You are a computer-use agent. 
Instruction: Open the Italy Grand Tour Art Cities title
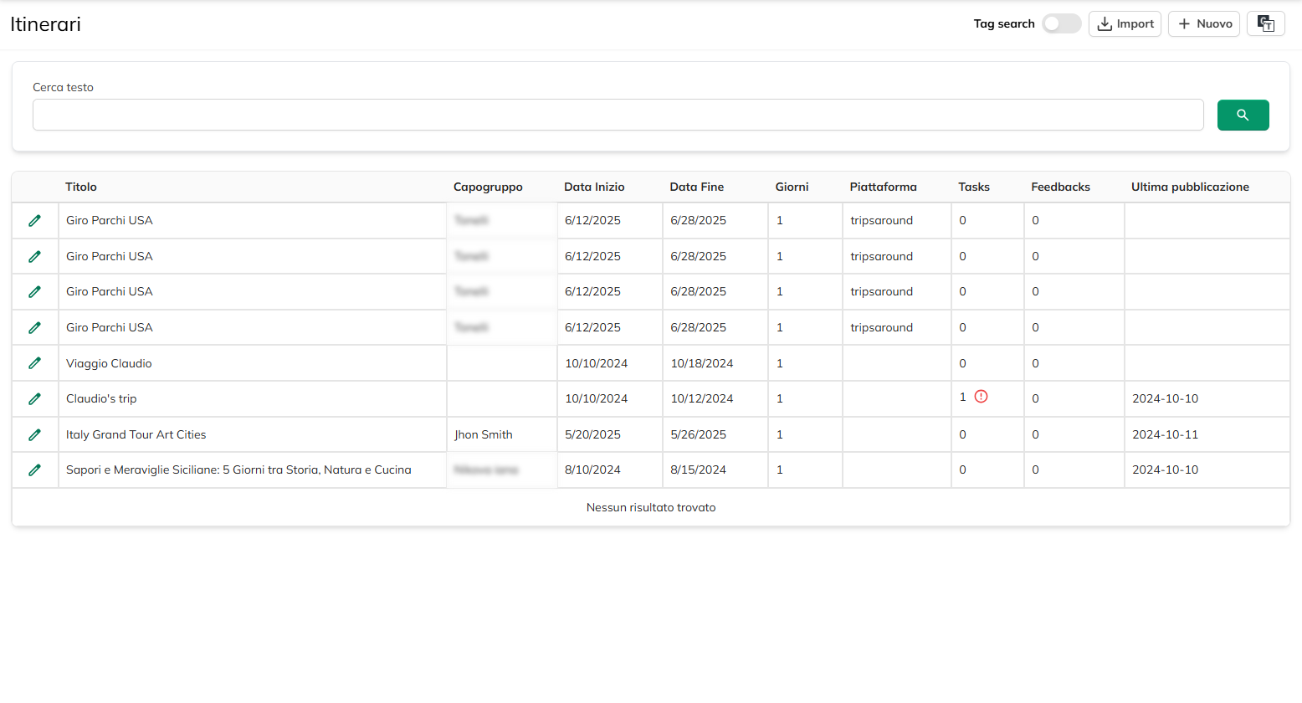pos(136,435)
